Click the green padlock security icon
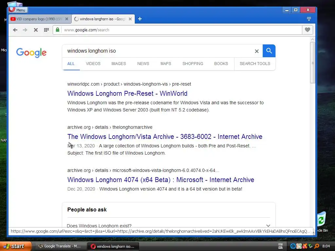The width and height of the screenshot is (335, 251). [x=58, y=30]
